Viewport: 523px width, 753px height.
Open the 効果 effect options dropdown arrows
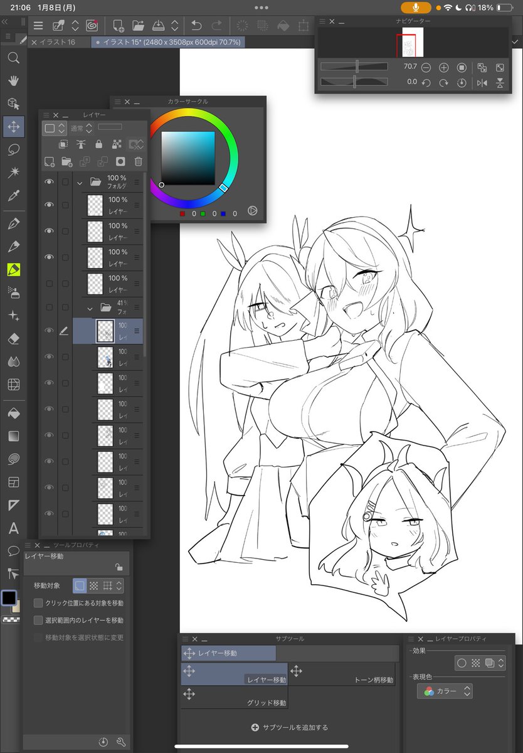(500, 663)
